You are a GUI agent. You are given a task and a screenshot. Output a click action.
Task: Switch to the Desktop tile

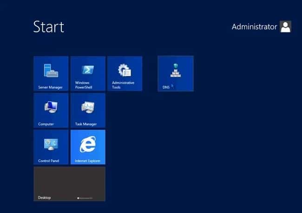pos(69,184)
